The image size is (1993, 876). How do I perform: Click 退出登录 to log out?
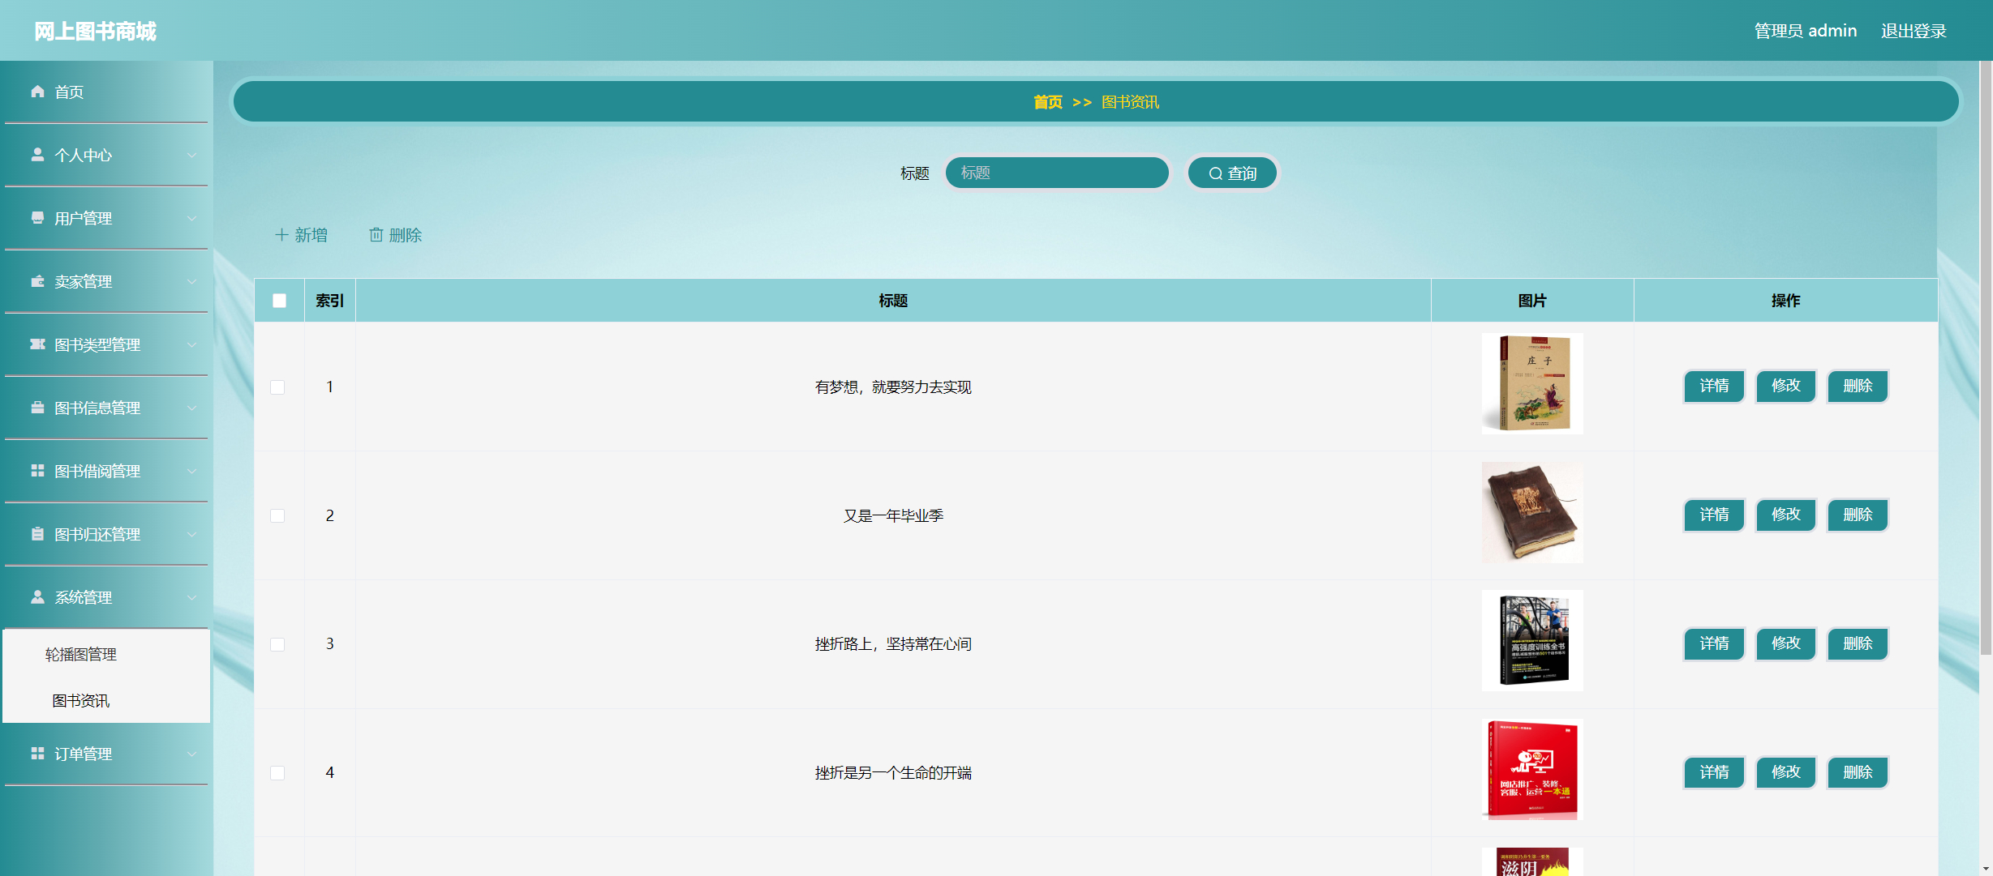pyautogui.click(x=1914, y=31)
